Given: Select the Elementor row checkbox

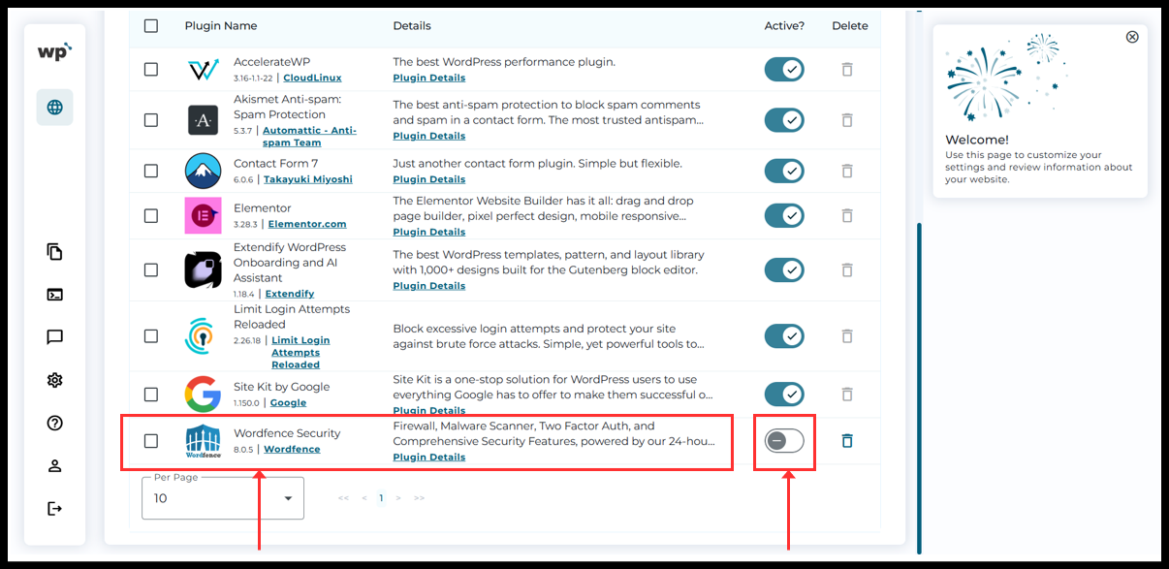Looking at the screenshot, I should (150, 215).
